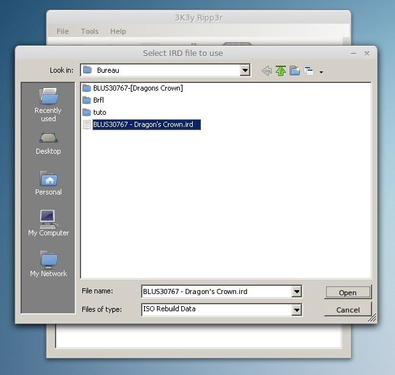Open My Network location
This screenshot has height=375, width=395.
[48, 264]
